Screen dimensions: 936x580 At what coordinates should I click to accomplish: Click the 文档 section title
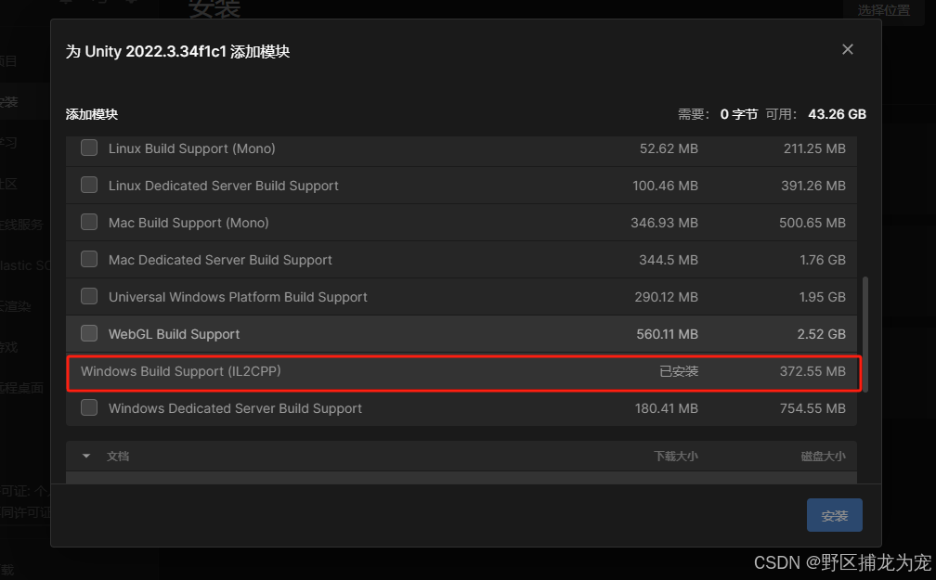point(118,457)
